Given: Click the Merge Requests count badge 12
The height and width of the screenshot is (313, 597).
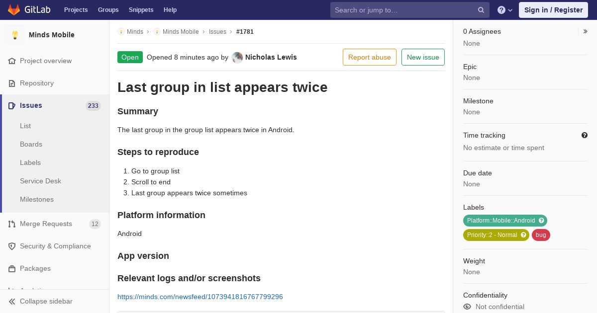Looking at the screenshot, I should coord(95,224).
